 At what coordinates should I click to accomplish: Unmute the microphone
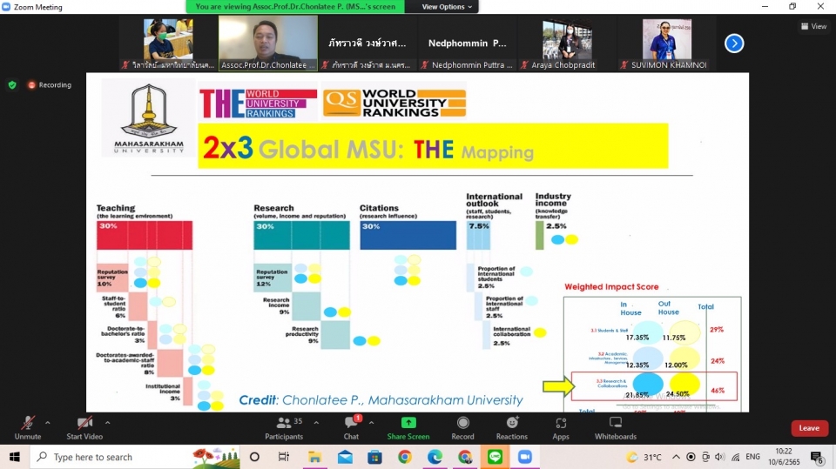pyautogui.click(x=28, y=428)
